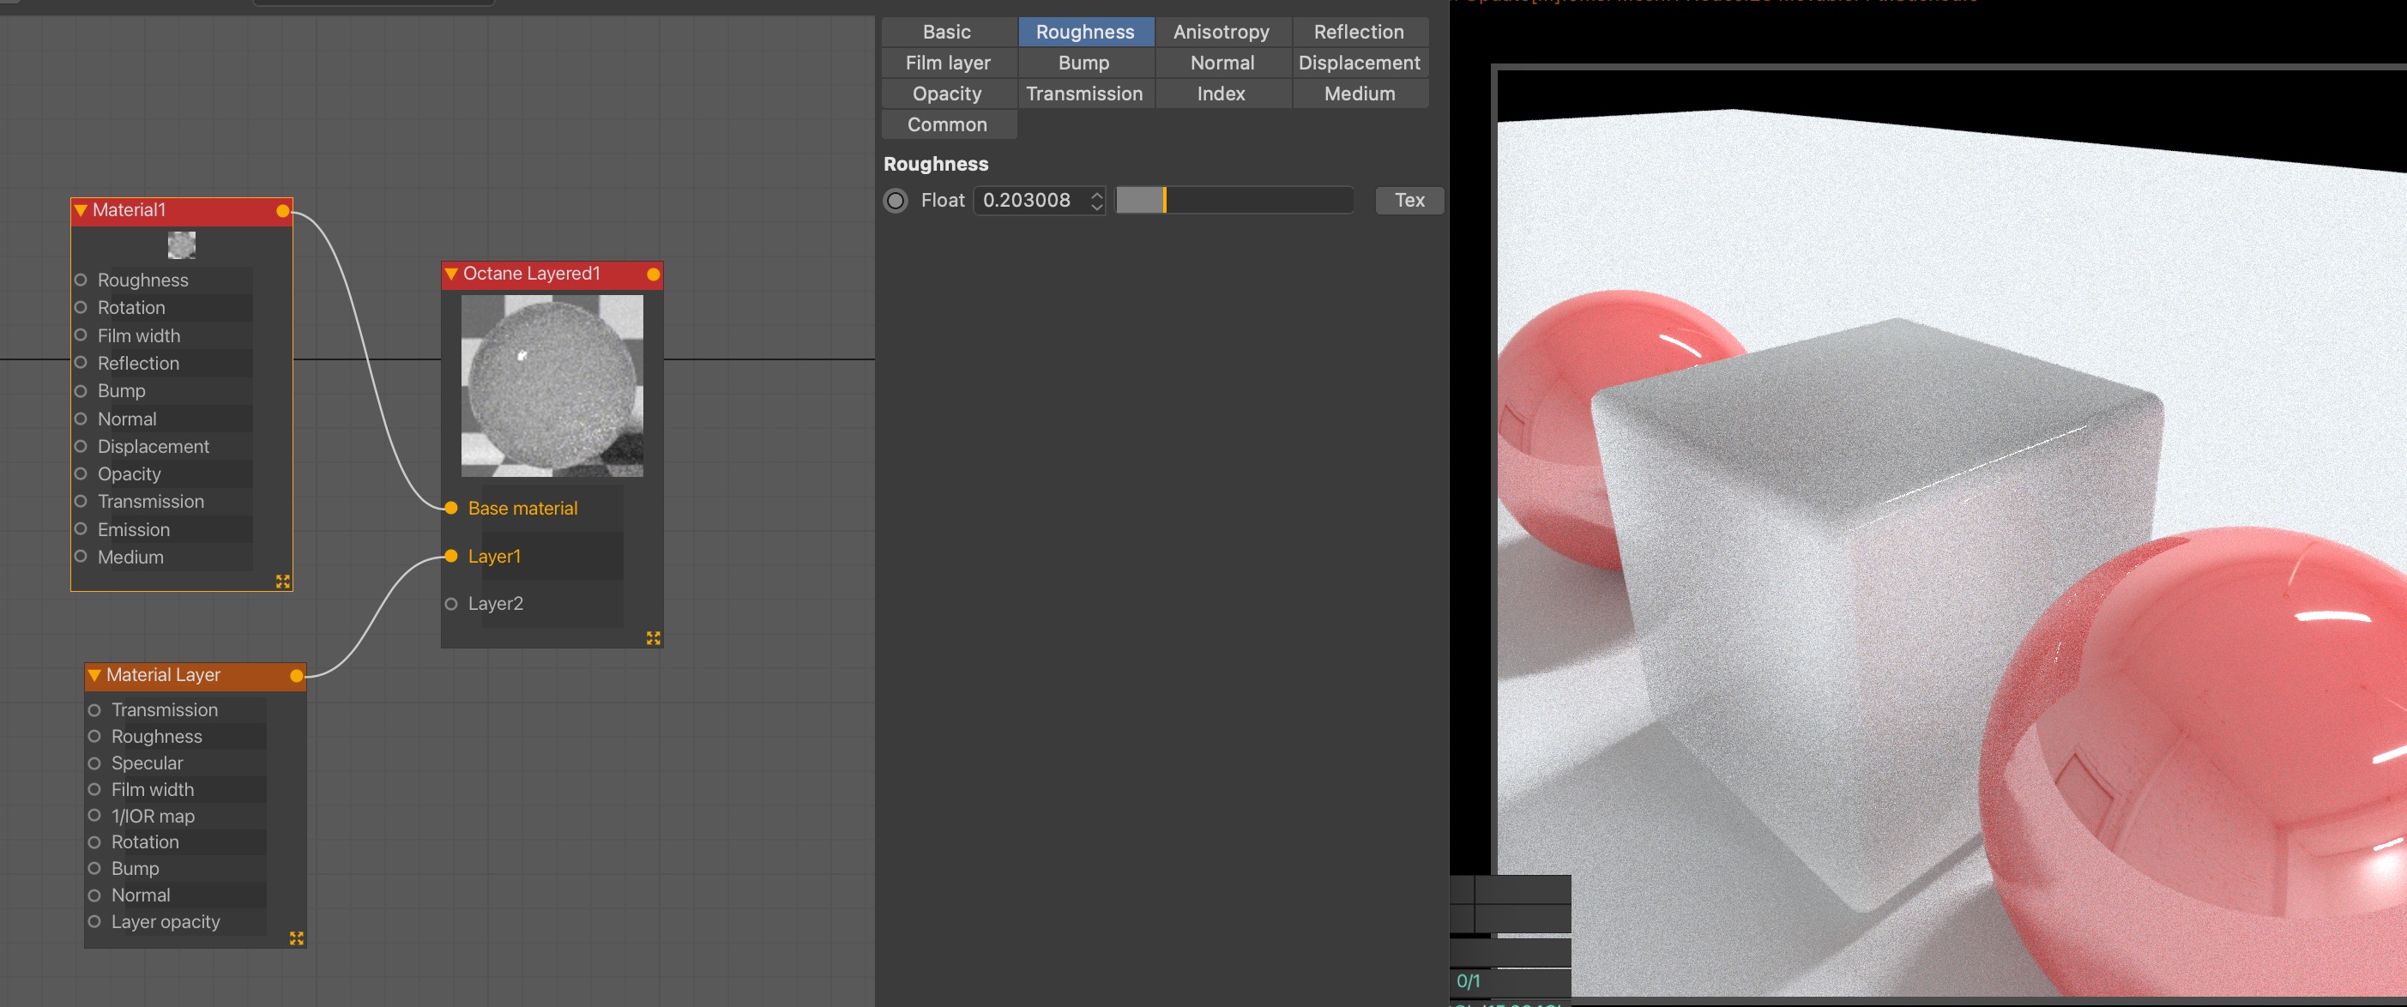Collapse the Octane Layered1 node

[x=451, y=274]
